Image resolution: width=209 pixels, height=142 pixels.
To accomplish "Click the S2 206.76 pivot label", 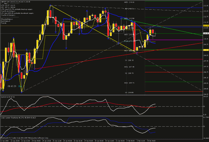I will coord(129,73).
